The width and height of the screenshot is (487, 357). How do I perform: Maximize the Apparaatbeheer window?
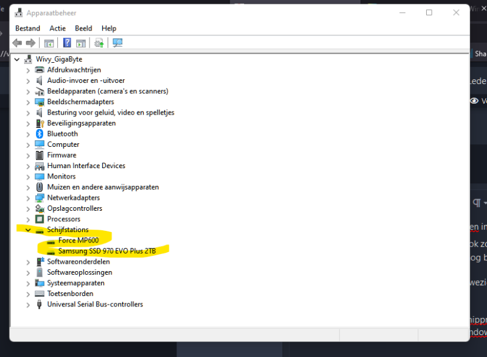429,13
